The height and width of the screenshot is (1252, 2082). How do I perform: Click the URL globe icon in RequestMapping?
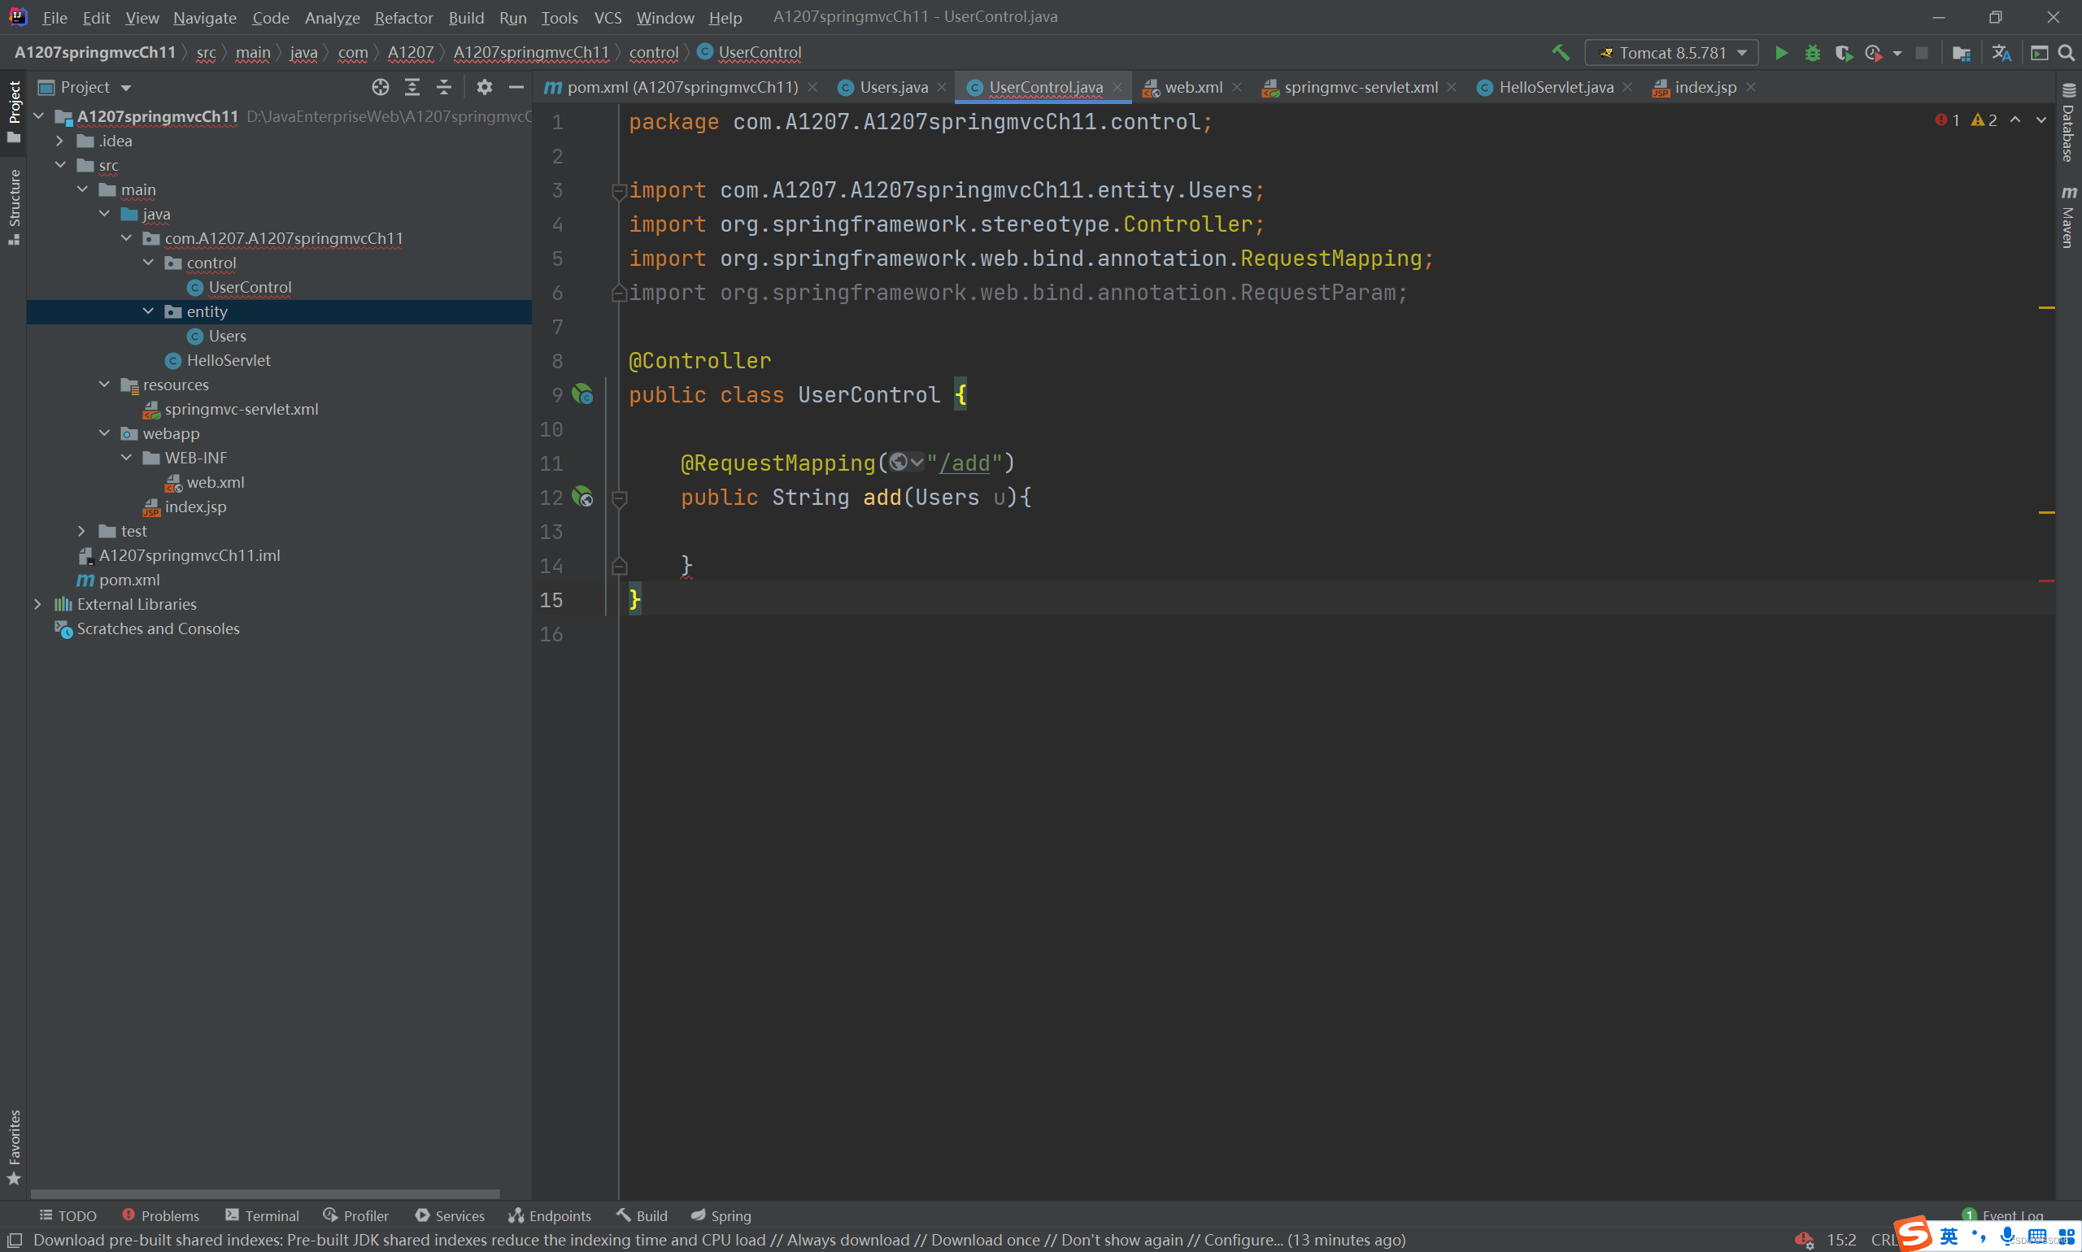899,463
